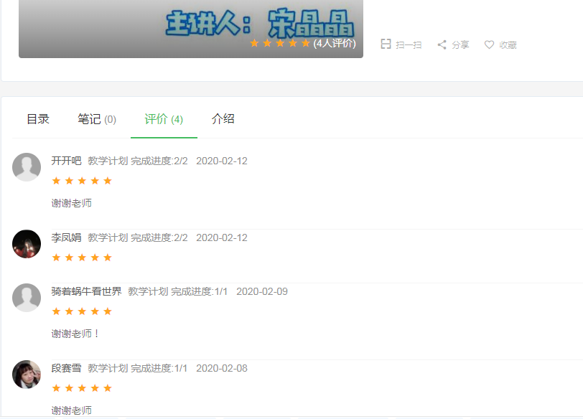Switch to the 笔记 (0) tab
583x419 pixels.
(x=97, y=119)
